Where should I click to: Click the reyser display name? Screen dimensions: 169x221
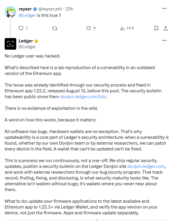click(25, 9)
